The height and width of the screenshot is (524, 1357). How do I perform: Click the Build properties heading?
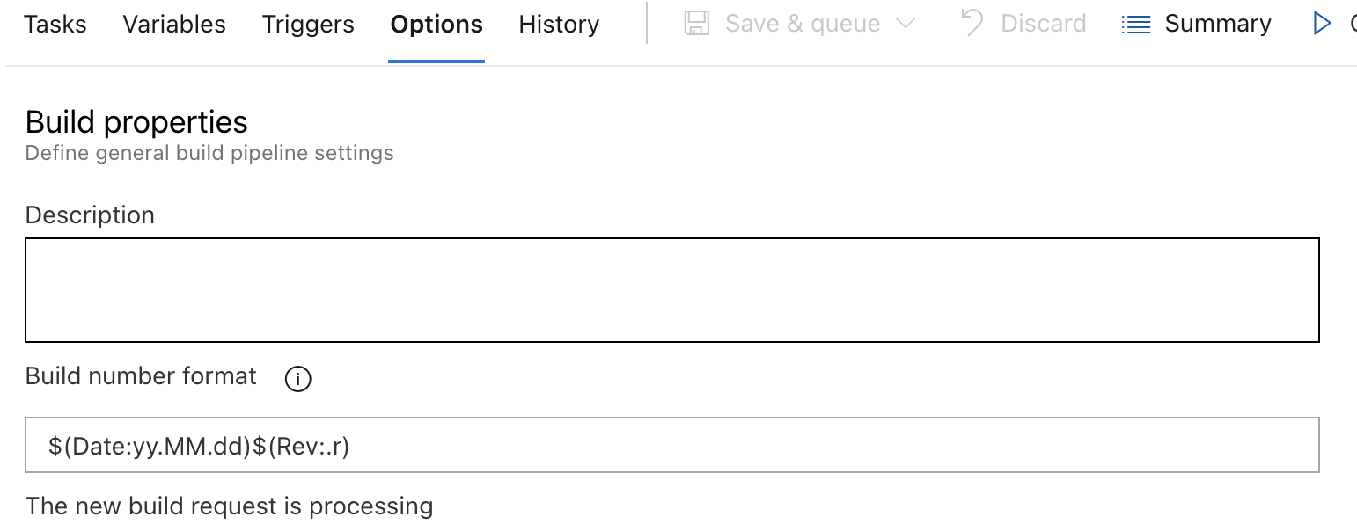pyautogui.click(x=136, y=122)
